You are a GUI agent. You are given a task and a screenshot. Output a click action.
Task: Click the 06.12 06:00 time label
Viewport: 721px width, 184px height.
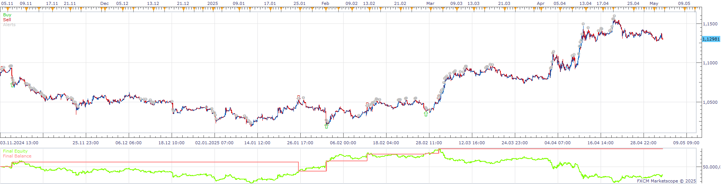129,143
